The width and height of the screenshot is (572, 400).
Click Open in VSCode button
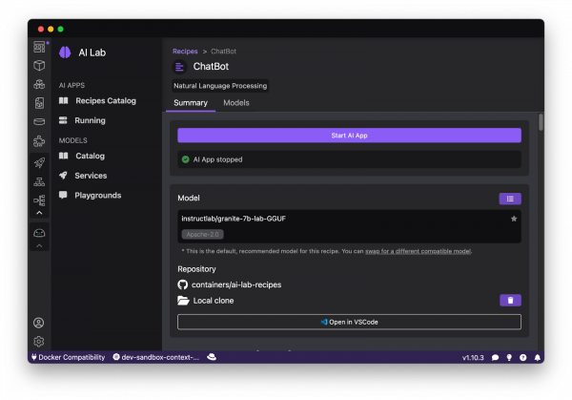(349, 322)
